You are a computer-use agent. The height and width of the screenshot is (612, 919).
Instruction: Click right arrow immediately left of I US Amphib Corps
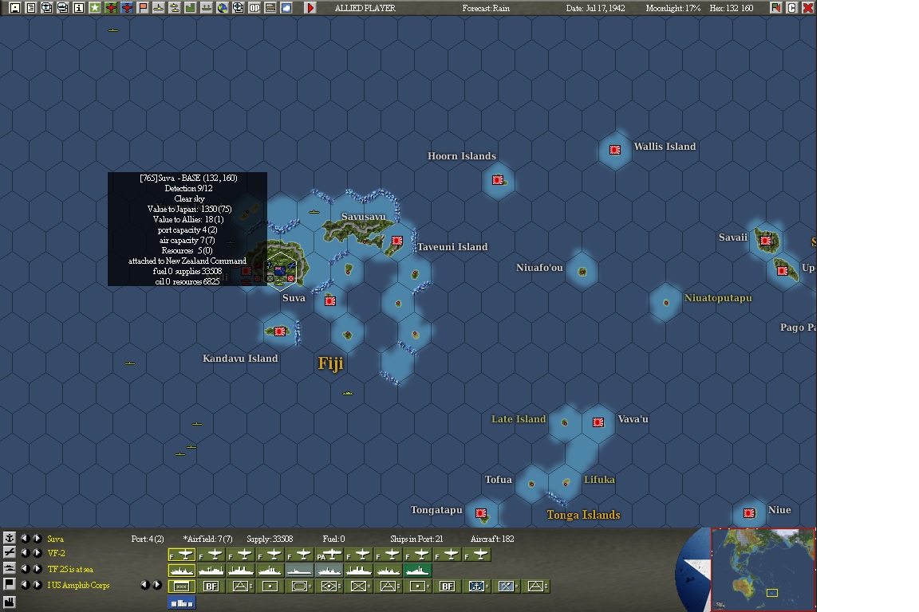click(x=37, y=584)
